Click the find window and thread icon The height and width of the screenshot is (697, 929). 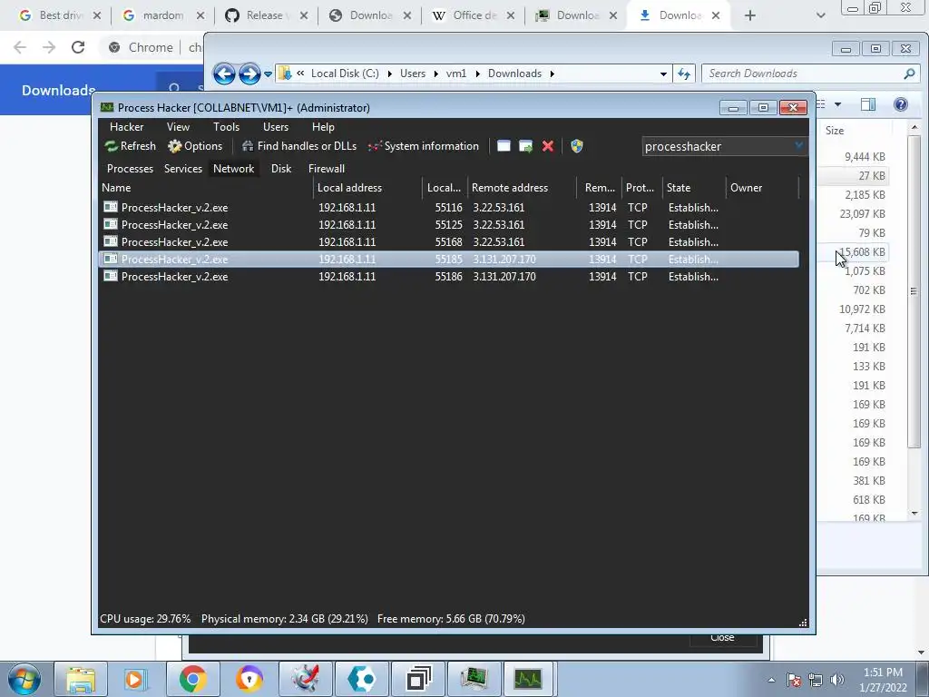click(x=525, y=146)
